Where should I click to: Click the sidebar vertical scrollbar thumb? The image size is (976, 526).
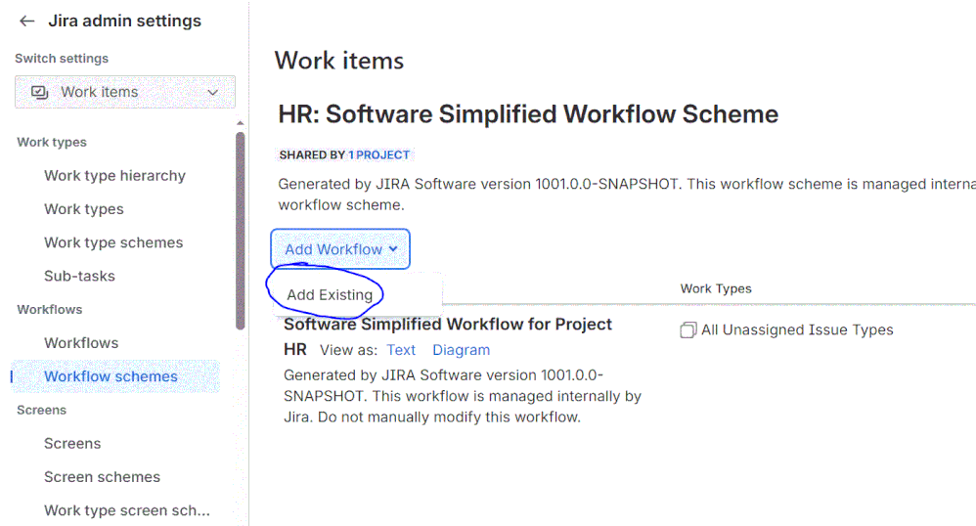coord(241,231)
